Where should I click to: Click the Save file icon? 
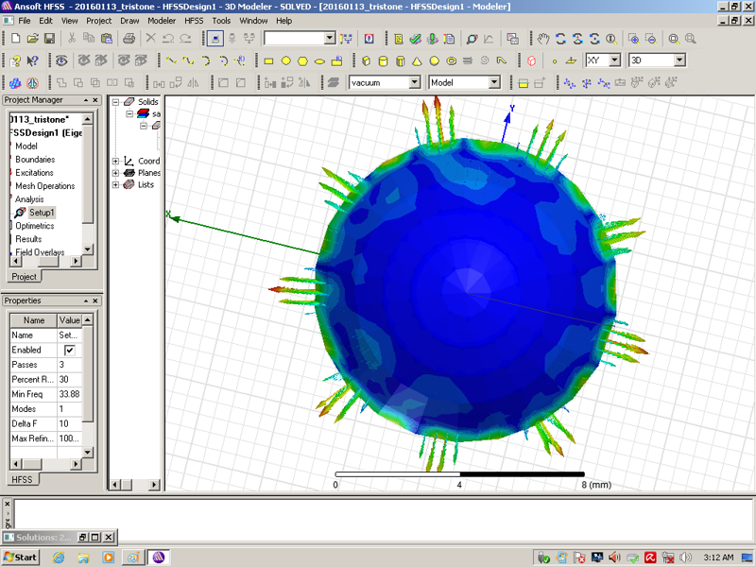(50, 39)
